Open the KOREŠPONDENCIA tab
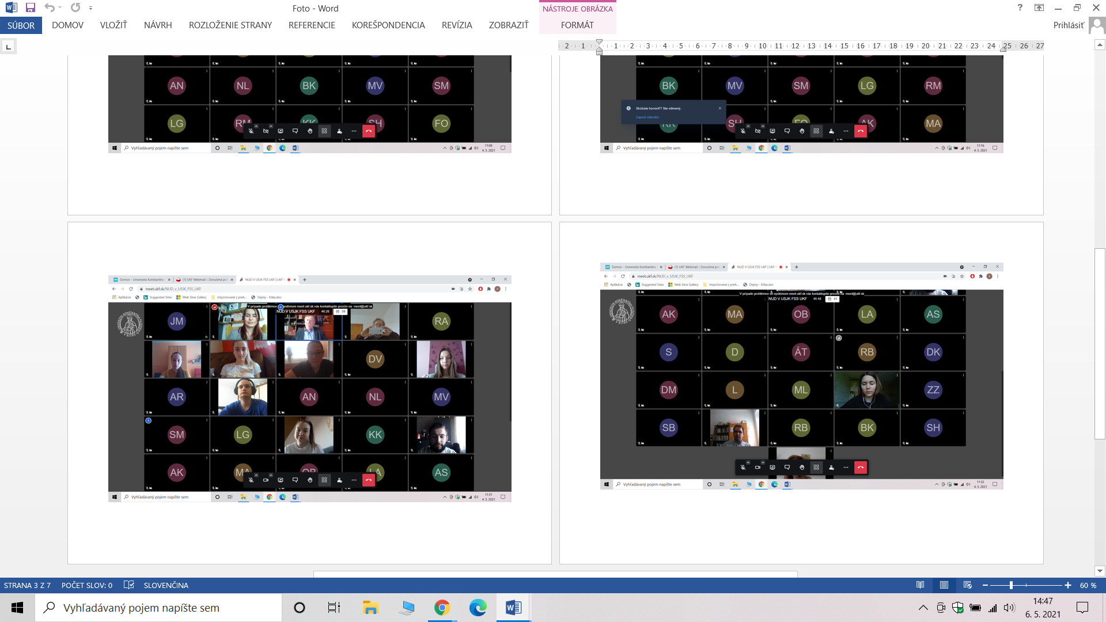The width and height of the screenshot is (1106, 622). [x=388, y=25]
